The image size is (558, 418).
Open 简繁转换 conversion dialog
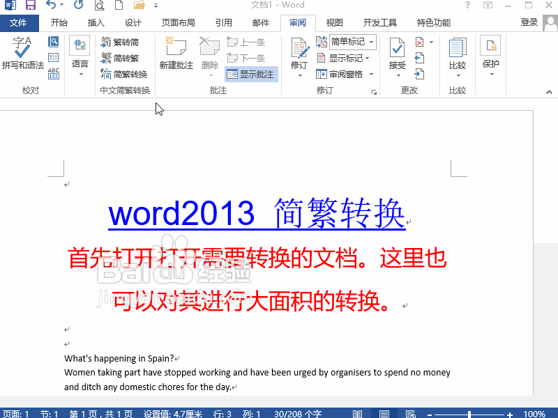point(124,74)
